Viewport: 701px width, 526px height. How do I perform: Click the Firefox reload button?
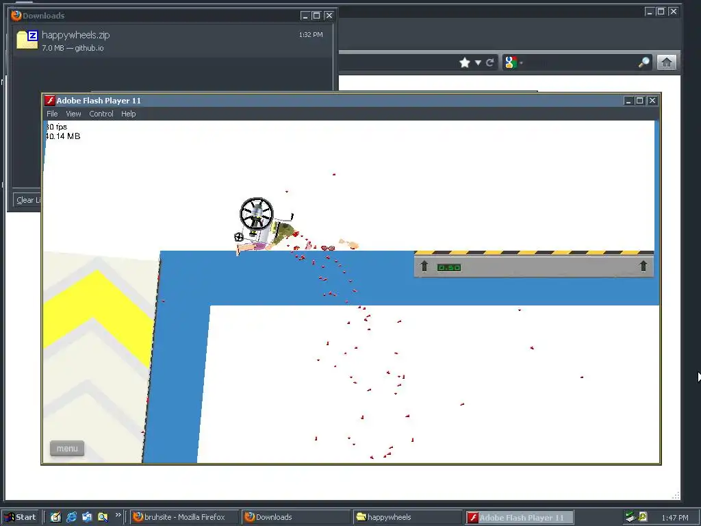pos(490,62)
